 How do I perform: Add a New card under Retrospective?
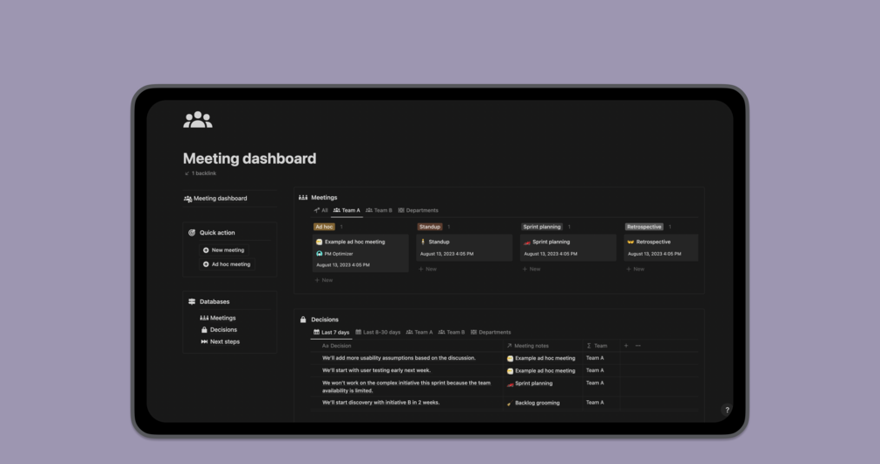coord(636,270)
